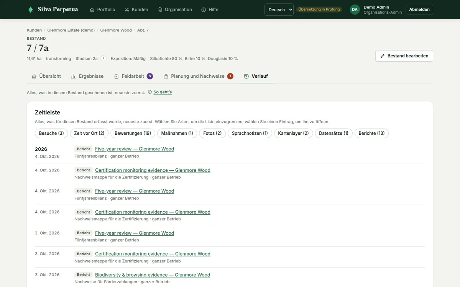Click the Zeitleiste heading
Screen dimensions: 460x287
48,113
